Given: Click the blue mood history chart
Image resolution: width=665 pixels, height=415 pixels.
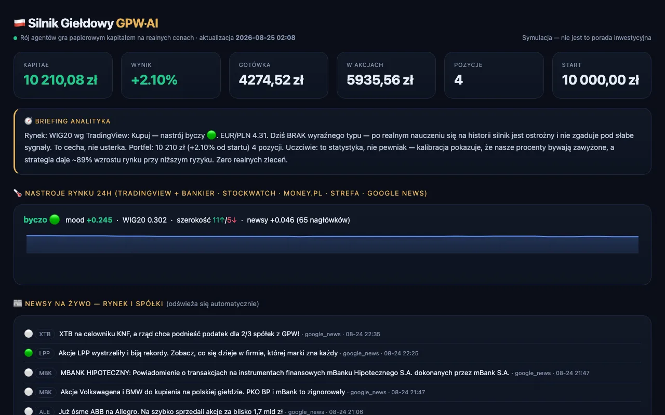Looking at the screenshot, I should (332, 244).
